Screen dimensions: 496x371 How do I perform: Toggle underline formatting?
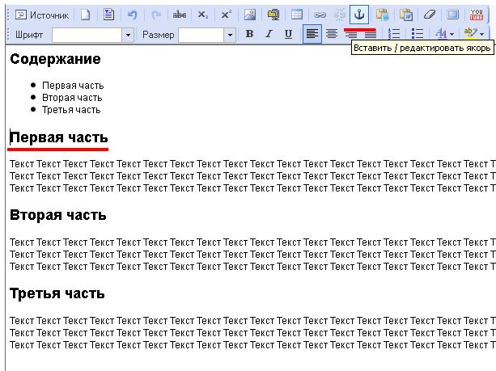tap(288, 33)
